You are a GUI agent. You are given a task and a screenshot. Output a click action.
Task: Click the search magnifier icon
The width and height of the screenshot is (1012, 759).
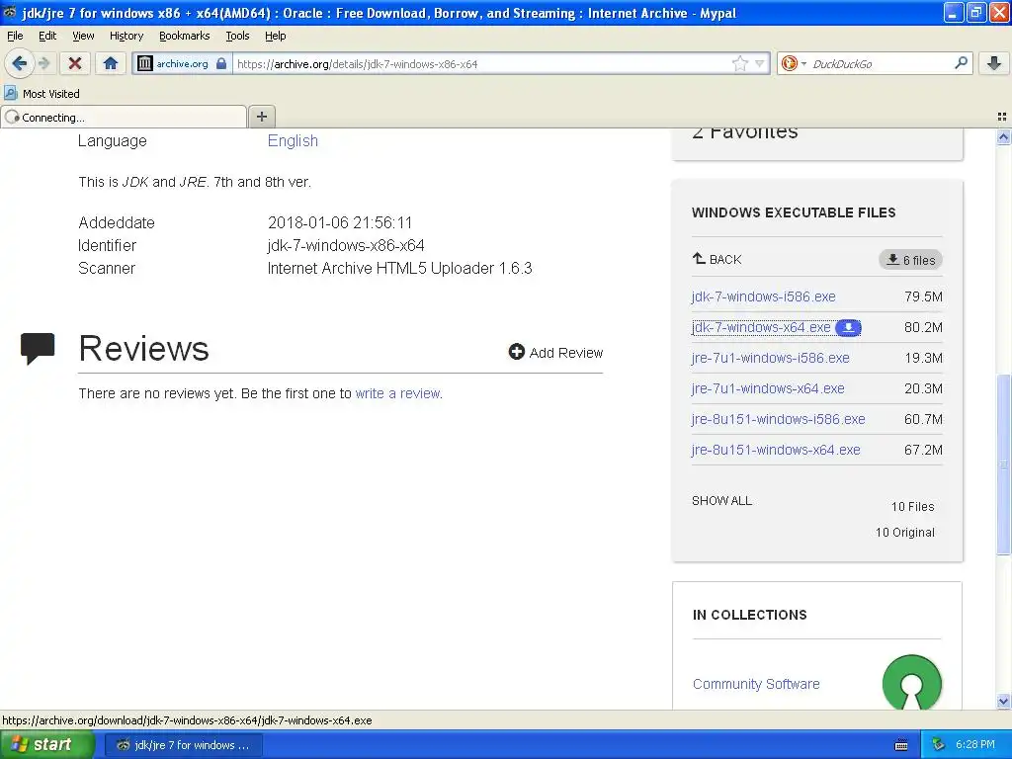961,62
